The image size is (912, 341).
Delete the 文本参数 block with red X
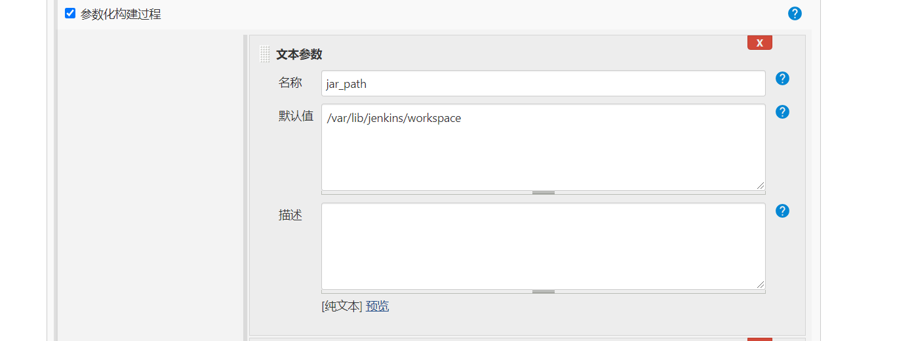click(760, 43)
